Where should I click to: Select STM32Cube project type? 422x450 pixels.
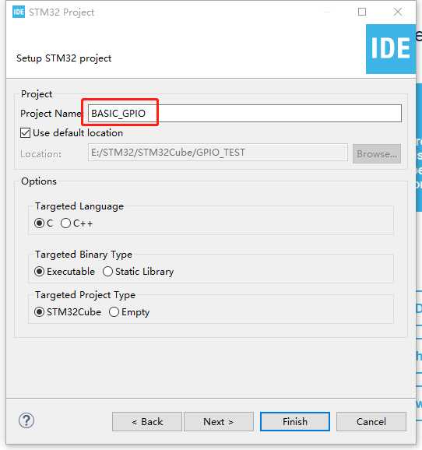tap(39, 311)
